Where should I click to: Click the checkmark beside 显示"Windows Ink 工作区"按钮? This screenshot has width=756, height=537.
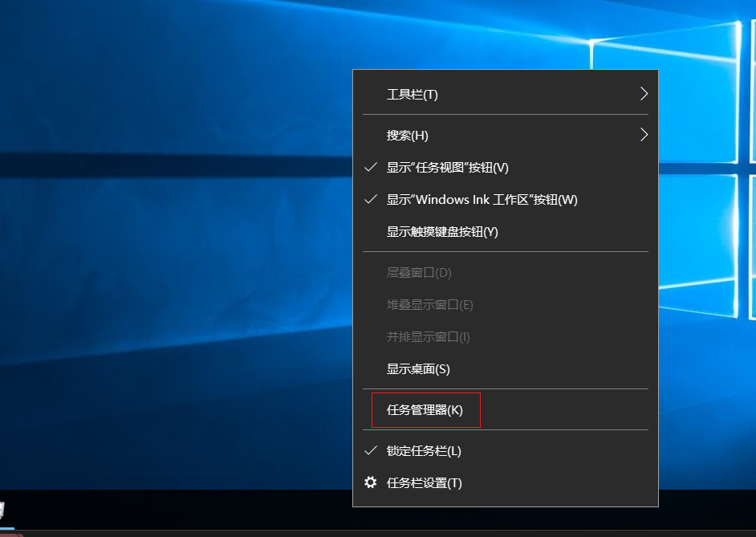(x=371, y=200)
